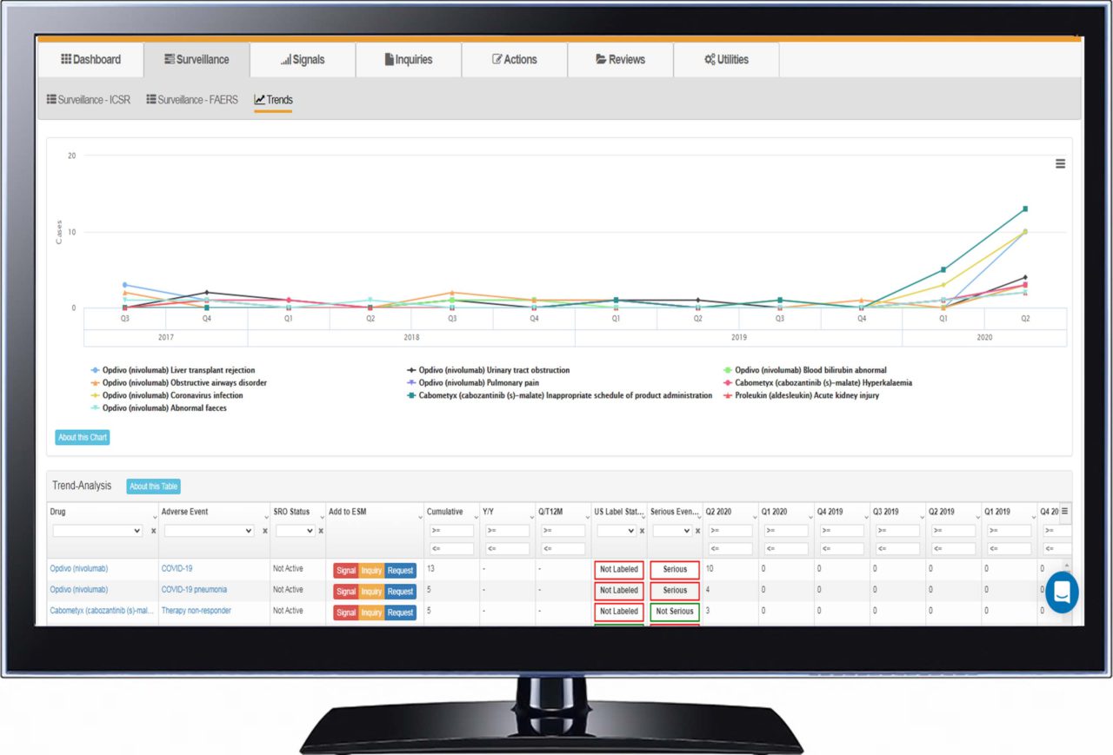Hide the Cabometyx Hyperkalaemia legend series
This screenshot has width=1113, height=755.
pos(823,383)
